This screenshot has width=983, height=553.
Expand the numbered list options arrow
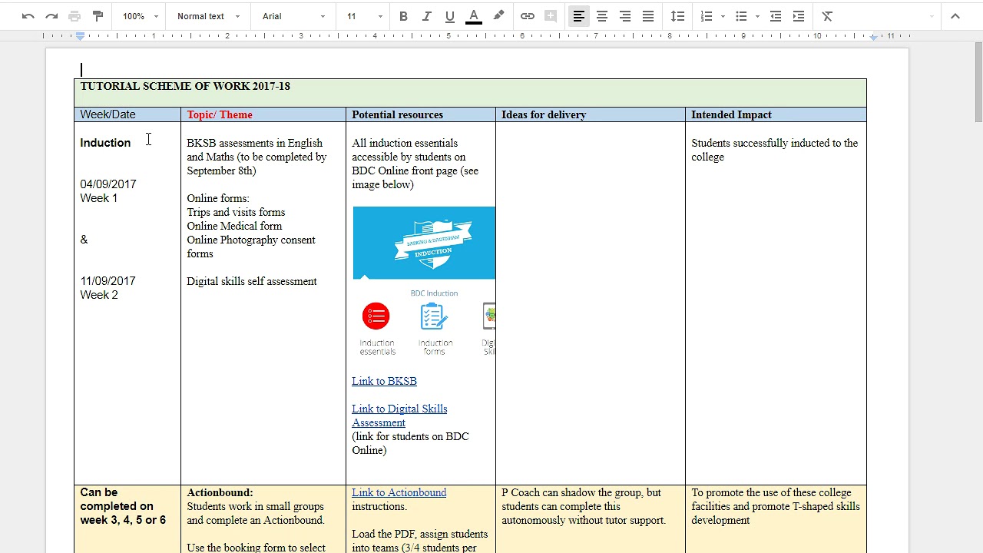tap(723, 16)
